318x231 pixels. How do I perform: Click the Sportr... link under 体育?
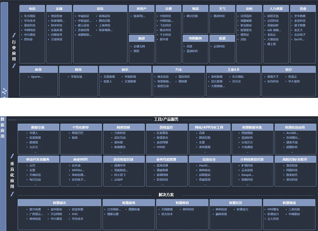pos(37,77)
